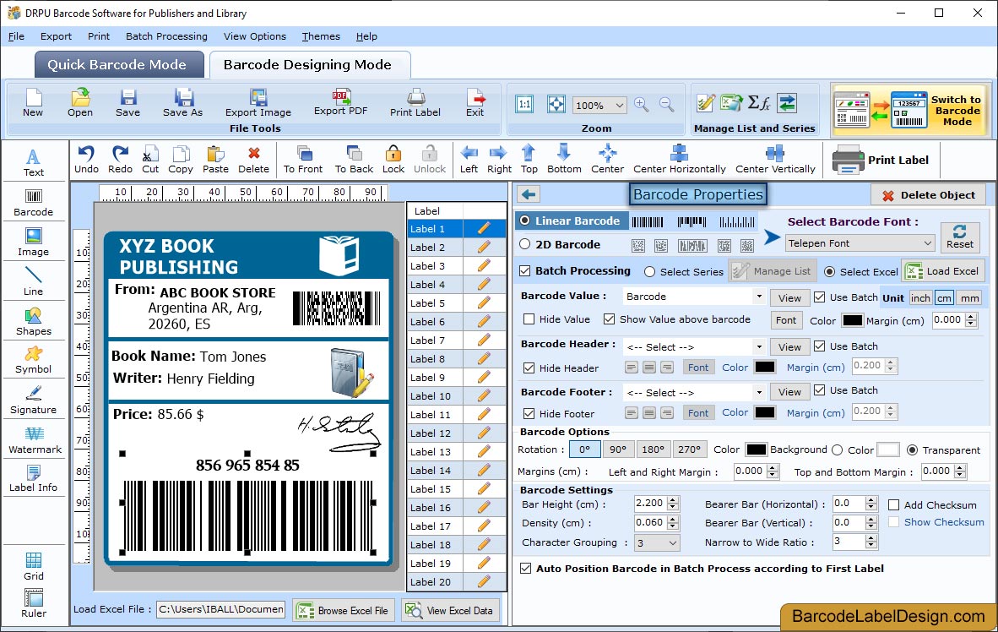Delete the selected object from toolbar
This screenshot has height=632, width=998.
(253, 160)
